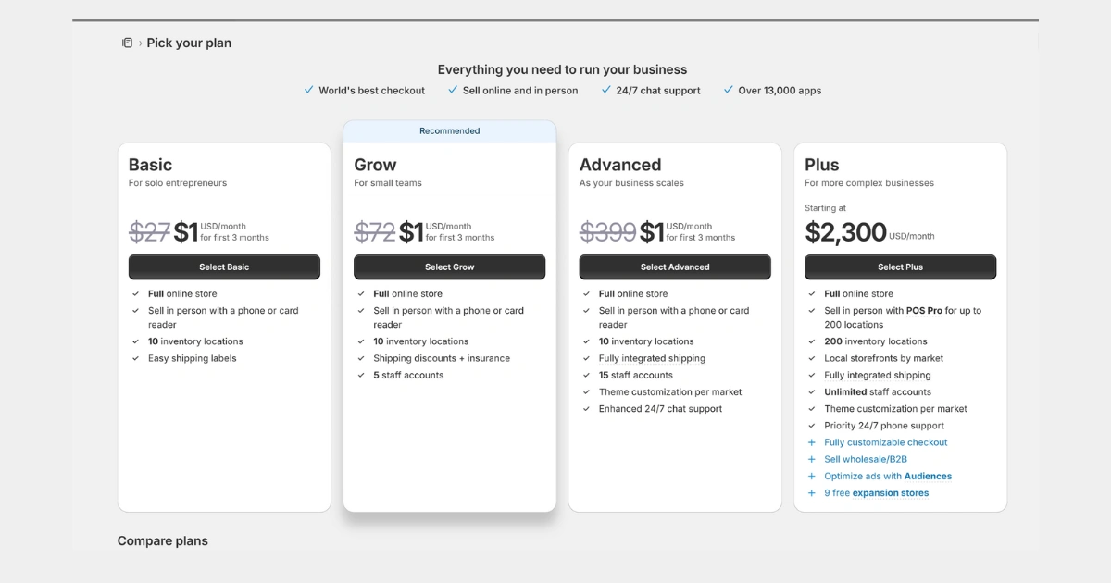Click plus icon beside Optimize ads with Audiences
Screen dimensions: 1111x583
pos(812,477)
